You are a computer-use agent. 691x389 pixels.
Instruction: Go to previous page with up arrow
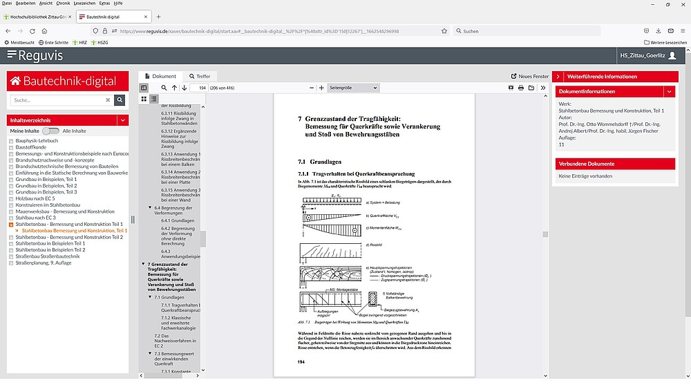pos(174,88)
